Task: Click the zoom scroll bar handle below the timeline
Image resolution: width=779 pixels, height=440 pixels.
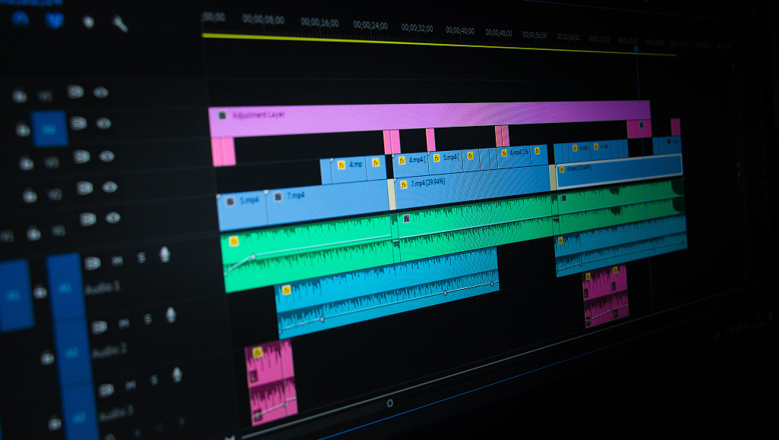Action: point(389,403)
